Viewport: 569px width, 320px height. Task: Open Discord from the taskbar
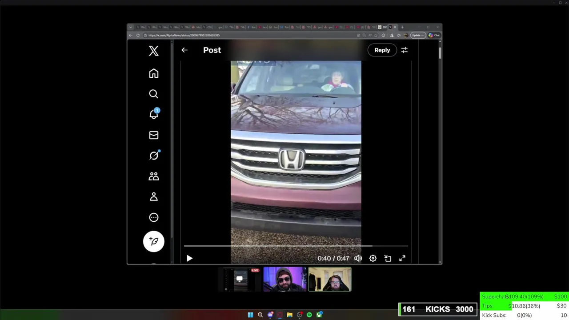point(270,315)
